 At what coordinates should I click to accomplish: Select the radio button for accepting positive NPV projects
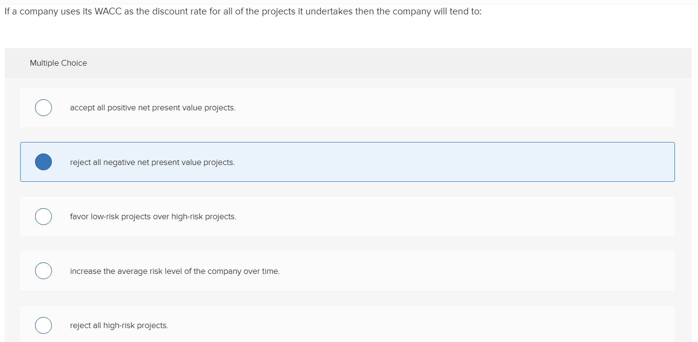point(43,108)
